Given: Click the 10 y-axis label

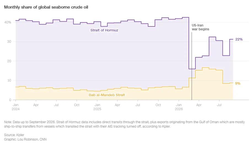Looking at the screenshot, I should pos(9,80).
